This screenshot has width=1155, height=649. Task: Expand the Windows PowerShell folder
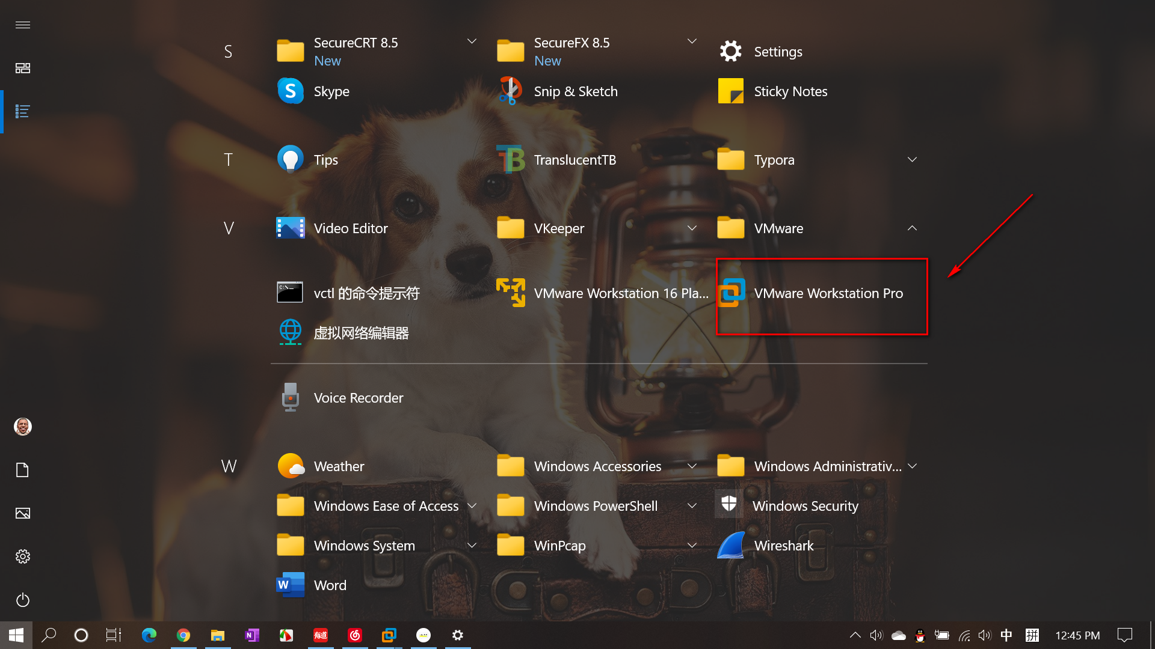click(692, 506)
